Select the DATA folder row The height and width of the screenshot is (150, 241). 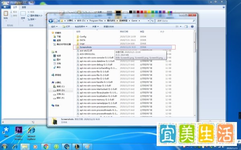tap(124, 40)
